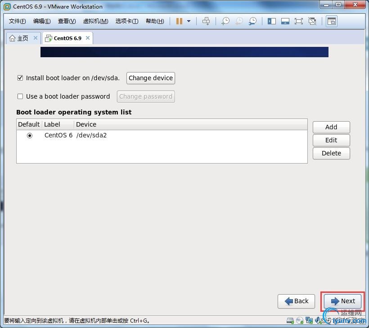Click the Next button

click(x=342, y=301)
